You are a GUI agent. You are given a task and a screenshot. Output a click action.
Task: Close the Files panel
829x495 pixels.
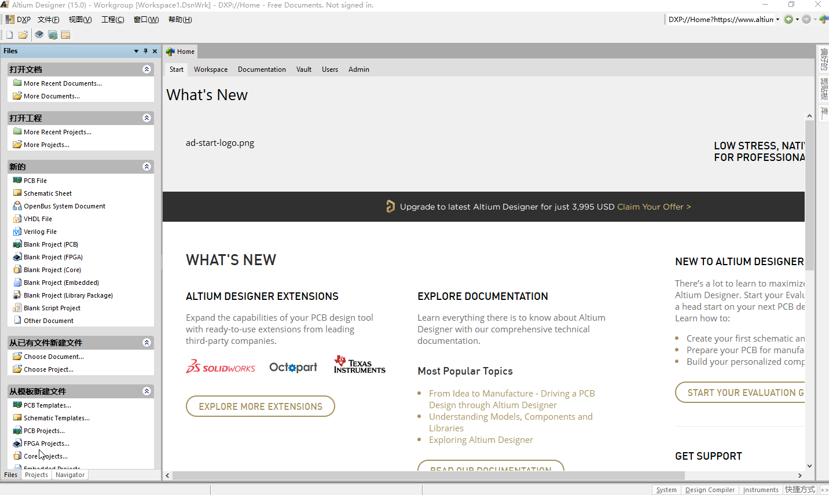tap(155, 51)
